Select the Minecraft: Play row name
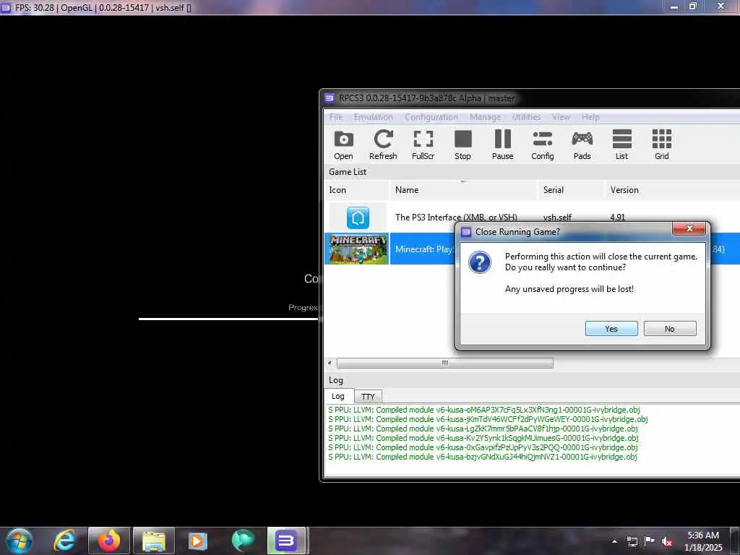The image size is (740, 555). 424,249
